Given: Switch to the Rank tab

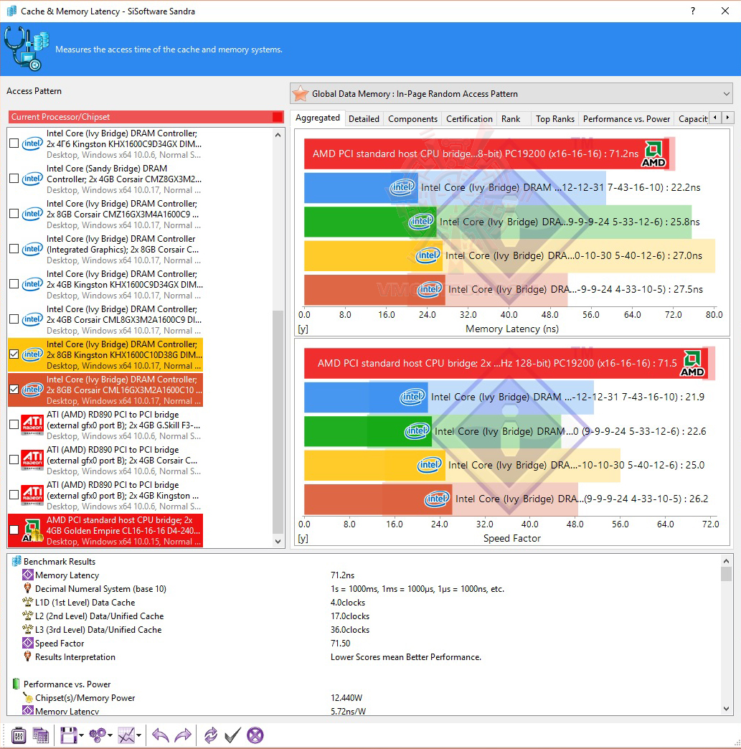Looking at the screenshot, I should coord(511,119).
